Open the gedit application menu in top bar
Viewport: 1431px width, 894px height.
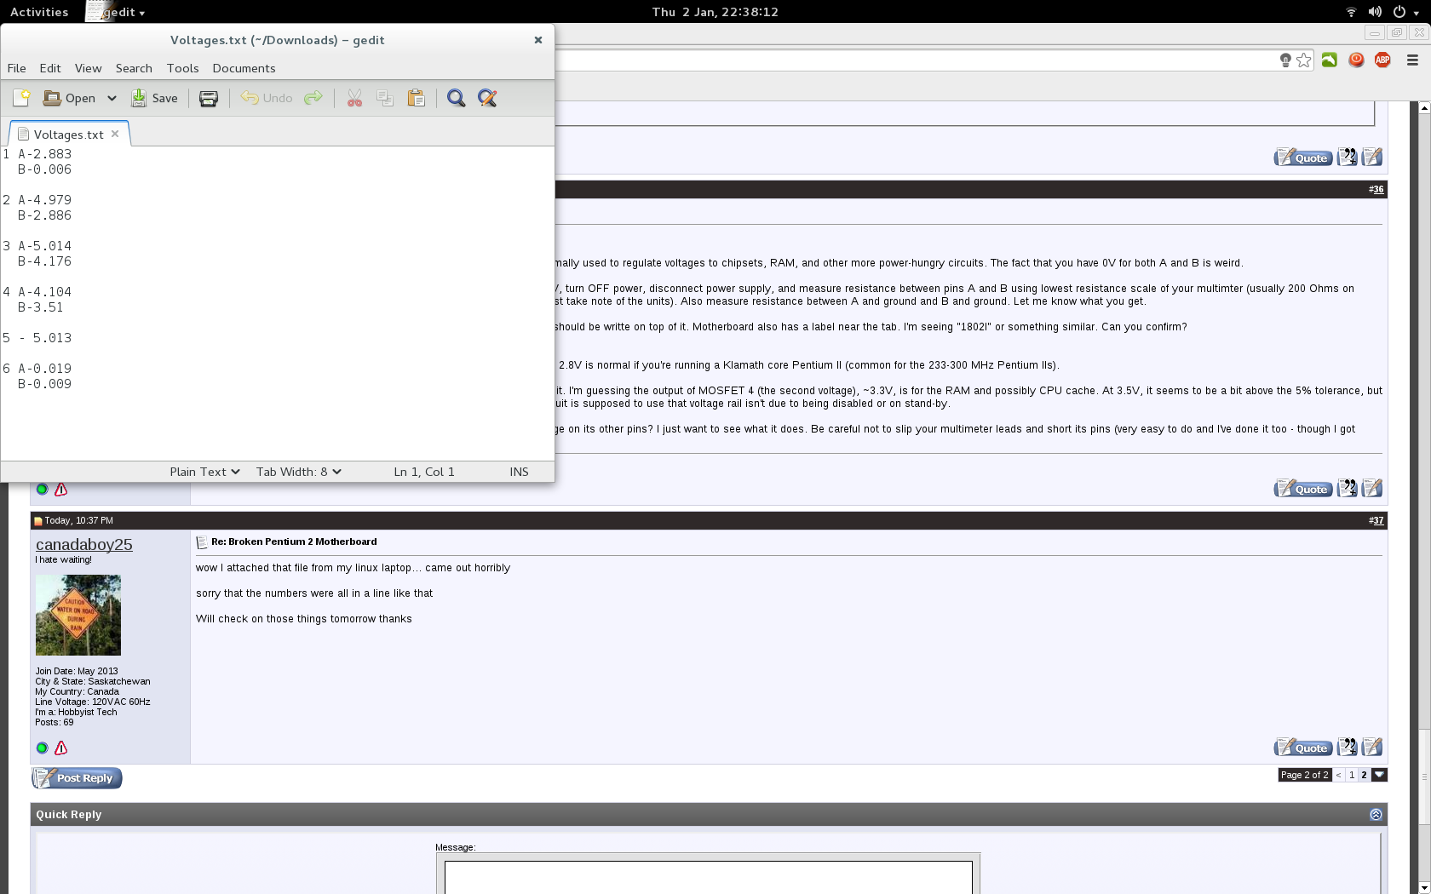(x=116, y=12)
